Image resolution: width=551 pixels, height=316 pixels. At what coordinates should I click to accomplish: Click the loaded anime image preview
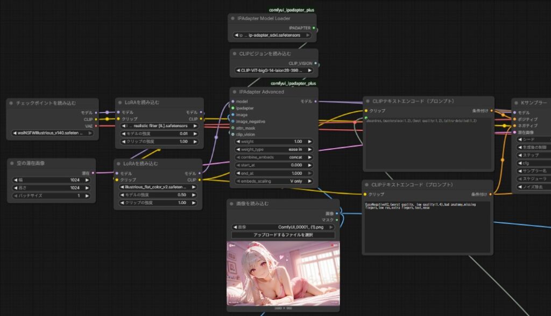coord(283,273)
